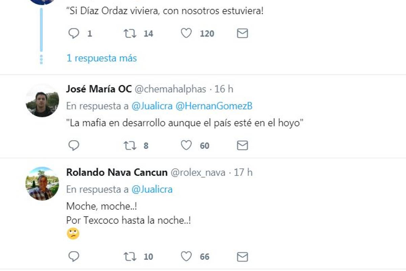This screenshot has height=271, width=406.
Task: Send the top tweet via Direct Message
Action: point(242,33)
